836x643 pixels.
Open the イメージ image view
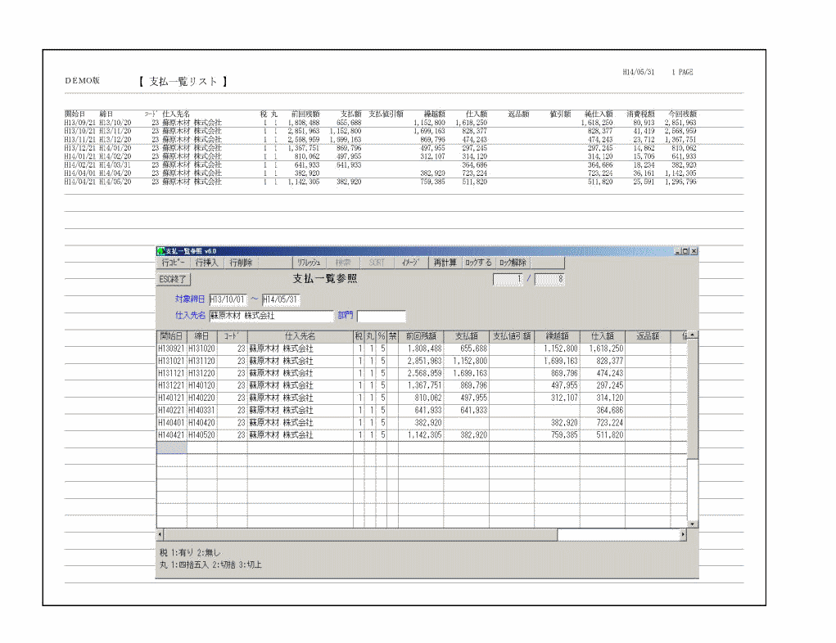tap(410, 263)
